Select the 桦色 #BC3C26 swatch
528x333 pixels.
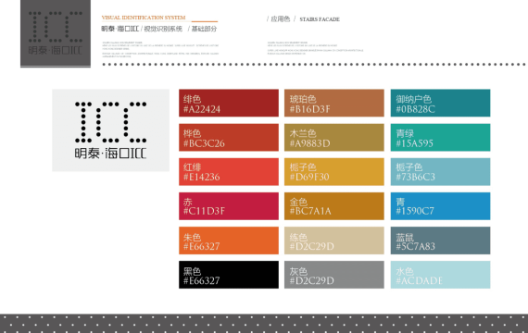coord(229,137)
